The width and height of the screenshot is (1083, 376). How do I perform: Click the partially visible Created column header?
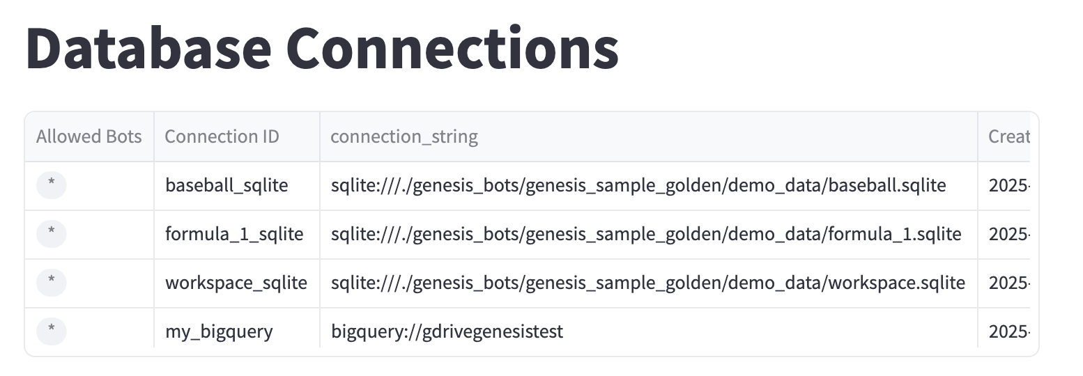[x=1008, y=136]
